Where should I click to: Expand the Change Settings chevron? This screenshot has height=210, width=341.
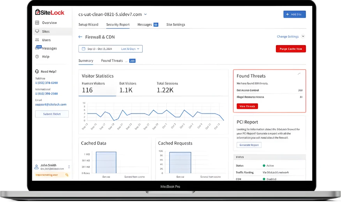[303, 37]
